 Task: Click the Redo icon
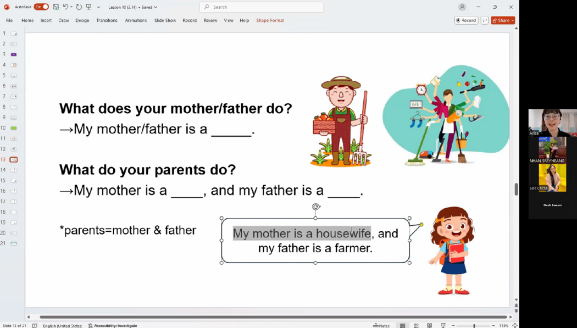pos(79,7)
